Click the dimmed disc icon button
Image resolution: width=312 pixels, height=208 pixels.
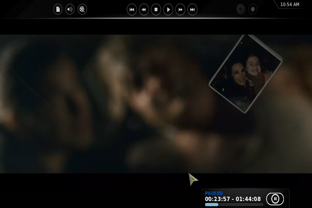click(240, 10)
